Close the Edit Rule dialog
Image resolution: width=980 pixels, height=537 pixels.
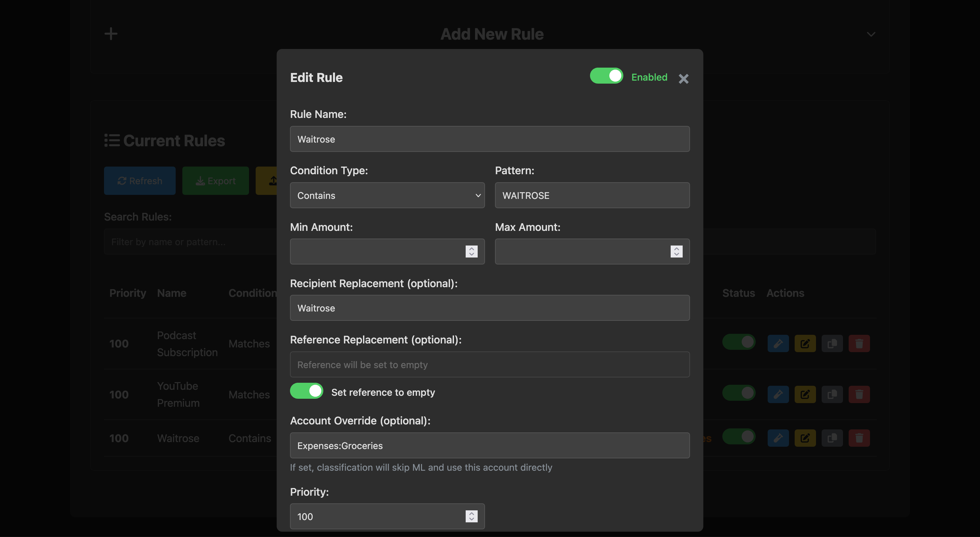683,78
